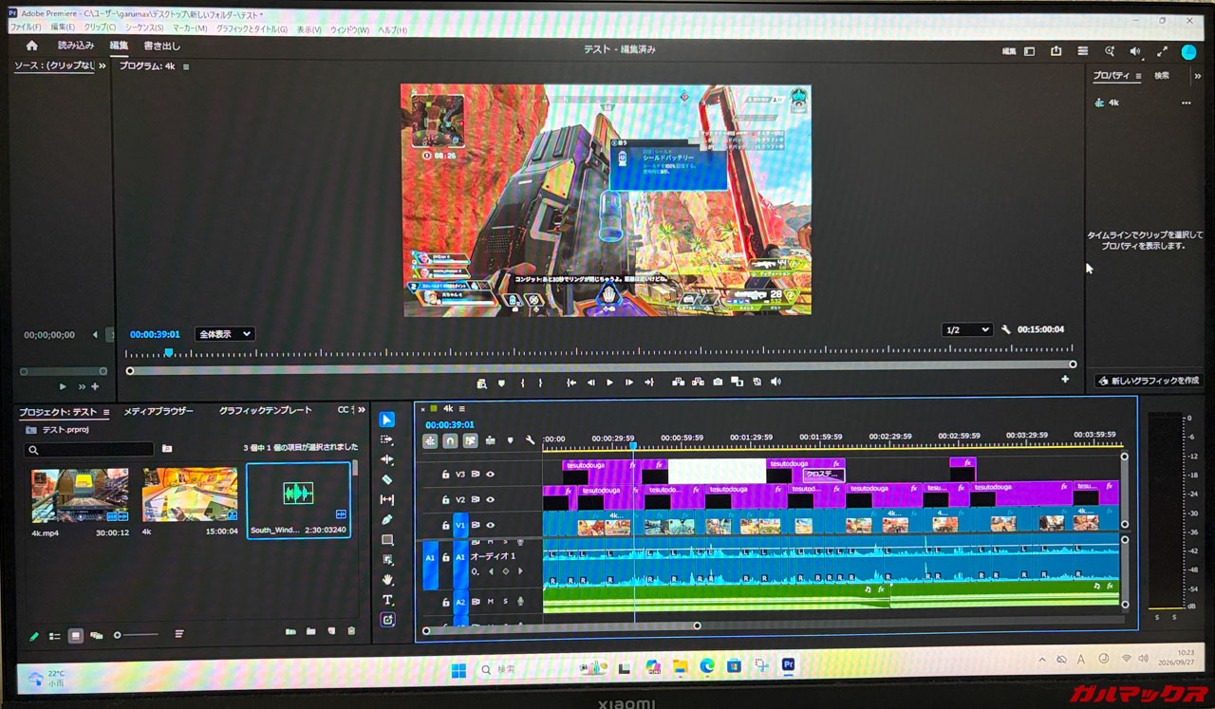Switch Project panel to List view

(x=54, y=636)
